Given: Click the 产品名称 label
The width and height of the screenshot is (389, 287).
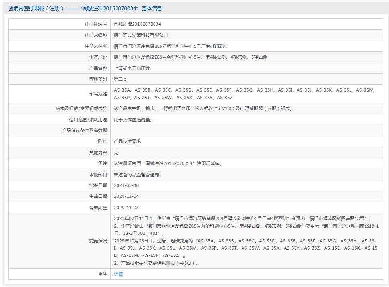Looking at the screenshot, I should point(98,68).
